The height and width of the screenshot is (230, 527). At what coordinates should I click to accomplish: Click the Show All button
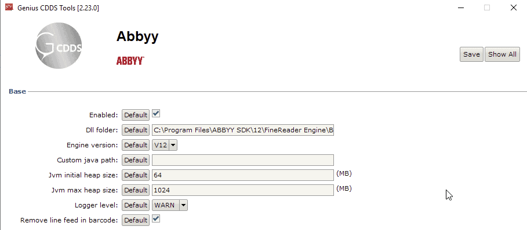click(502, 54)
